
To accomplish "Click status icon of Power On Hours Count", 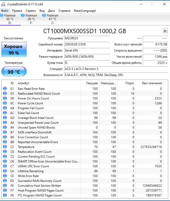I will click(x=5, y=98).
